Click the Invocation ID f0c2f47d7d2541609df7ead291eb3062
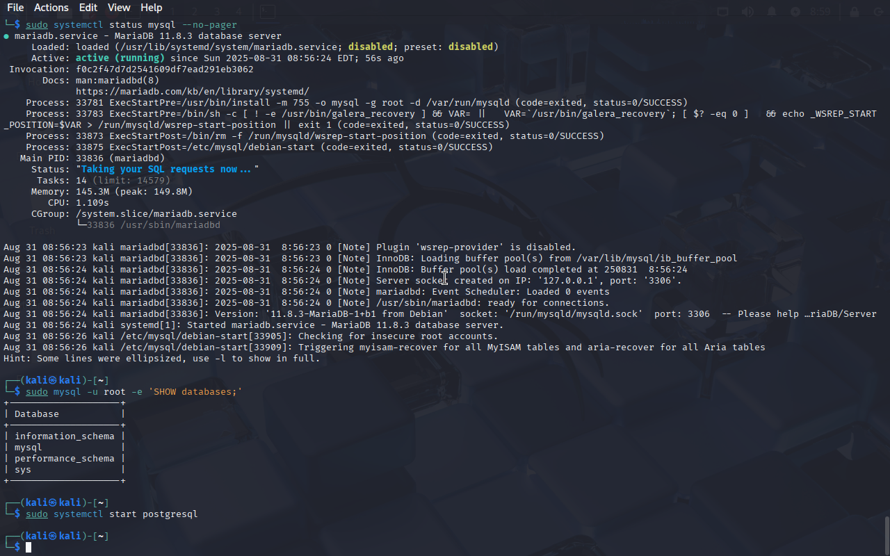This screenshot has width=890, height=556. click(x=165, y=69)
